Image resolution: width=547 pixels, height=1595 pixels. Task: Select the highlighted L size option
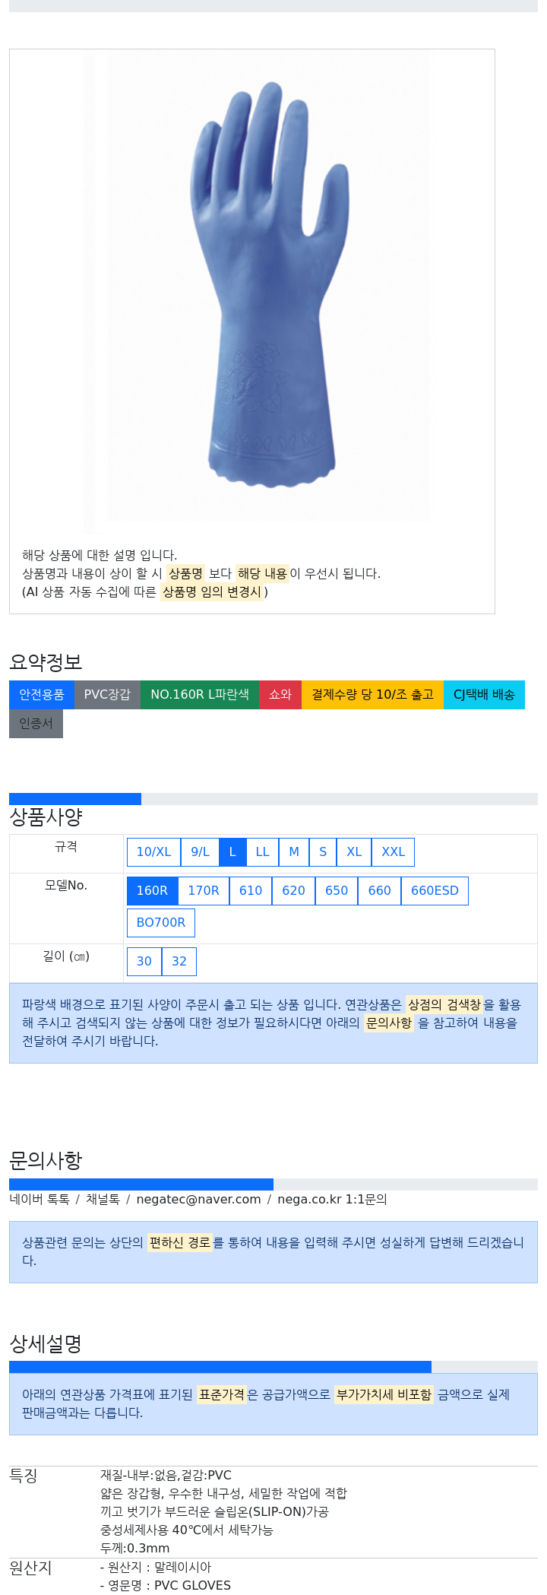232,851
